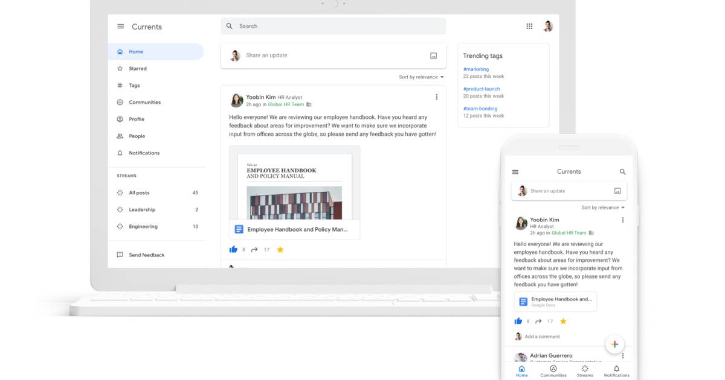
Task: Select Home in the sidebar
Action: coord(136,51)
